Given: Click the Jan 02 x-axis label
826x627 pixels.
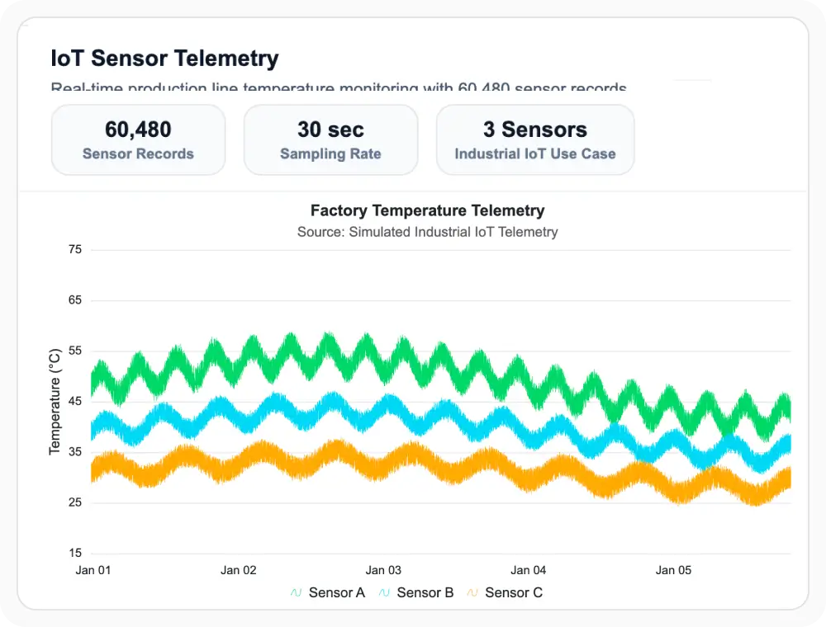Looking at the screenshot, I should tap(238, 570).
